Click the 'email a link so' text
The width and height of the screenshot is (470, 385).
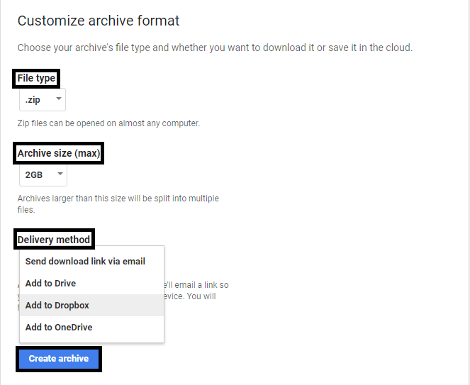pyautogui.click(x=197, y=285)
